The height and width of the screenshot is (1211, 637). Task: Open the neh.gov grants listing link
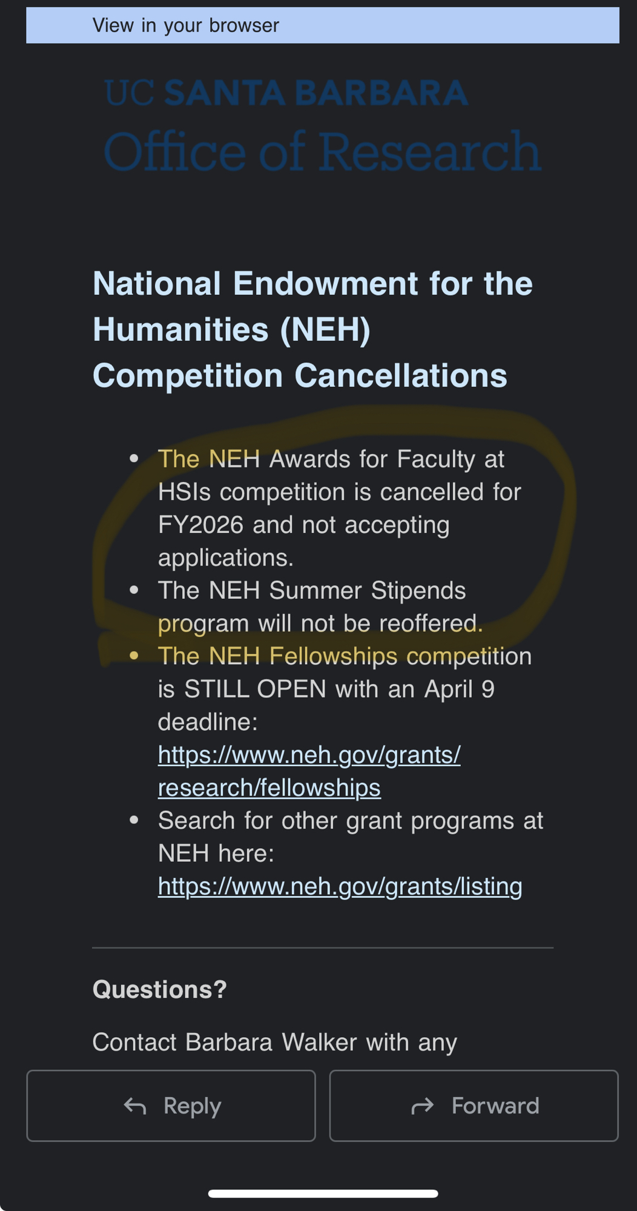pyautogui.click(x=340, y=886)
